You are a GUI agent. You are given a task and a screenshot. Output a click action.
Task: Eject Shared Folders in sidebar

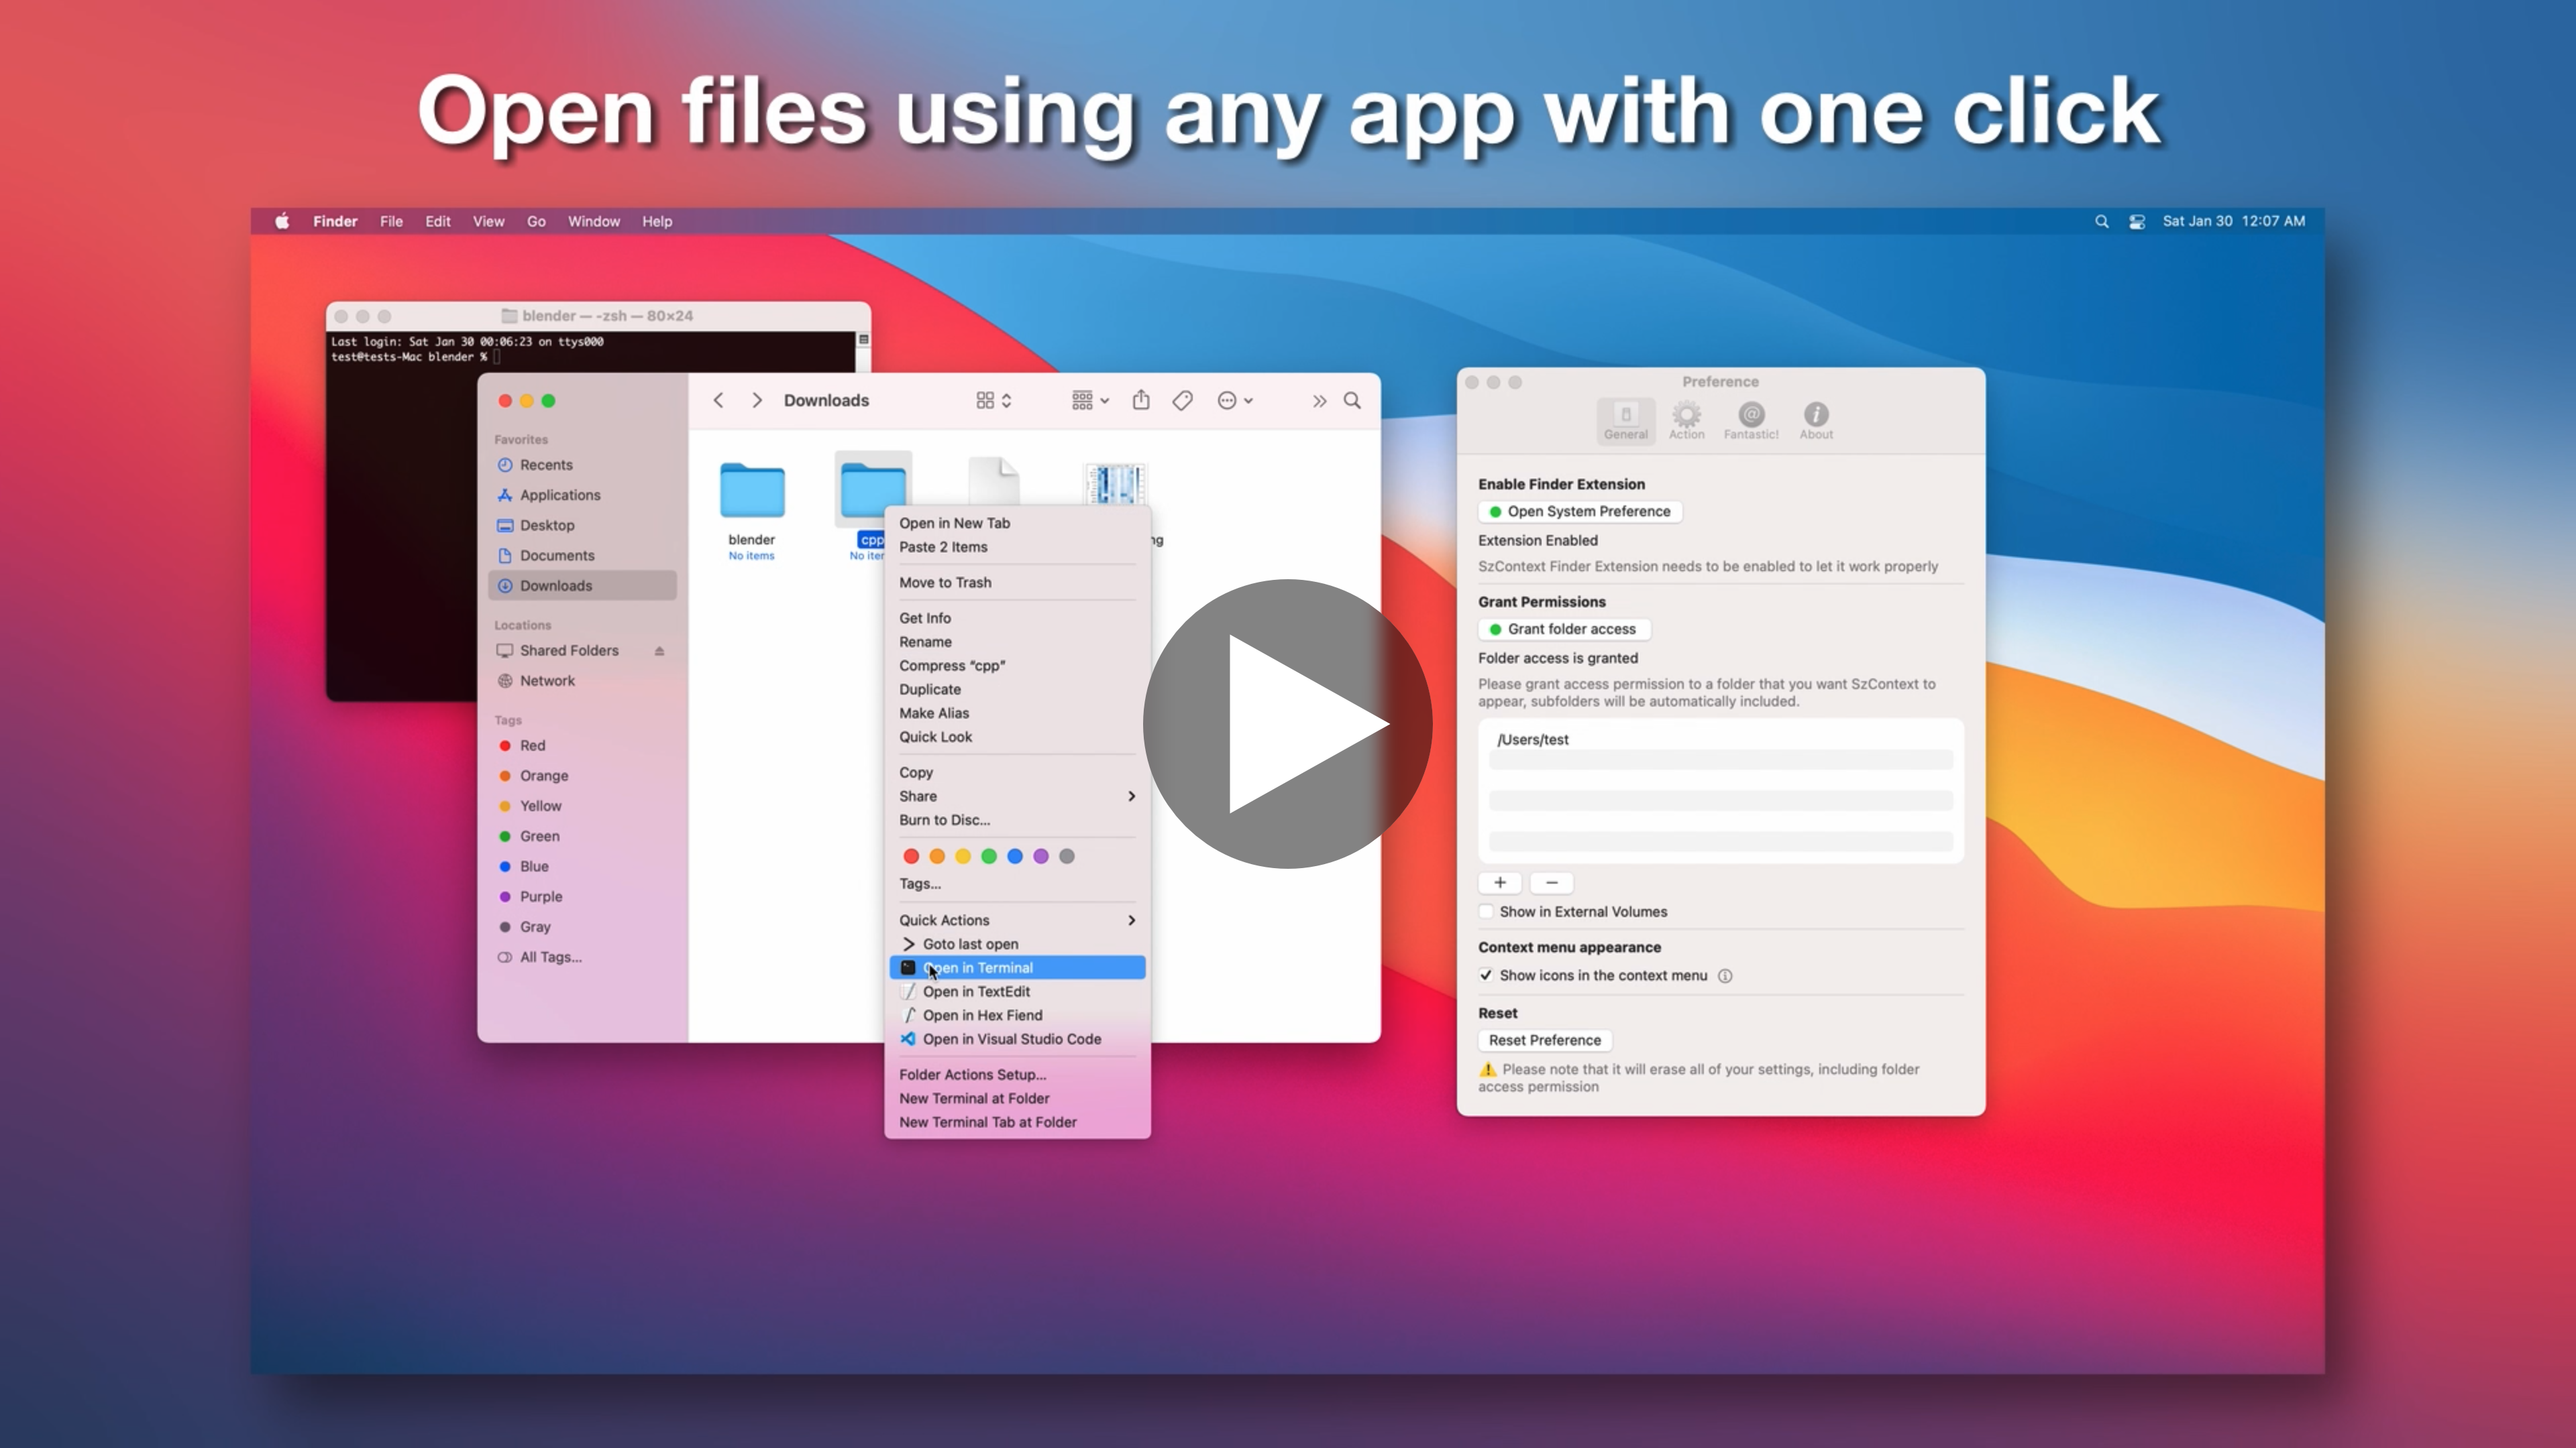coord(659,650)
